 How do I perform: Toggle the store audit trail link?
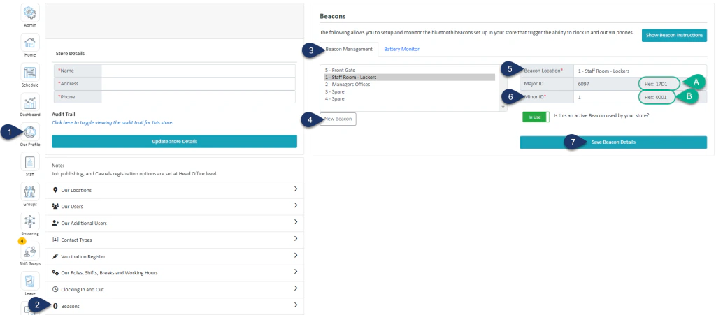(113, 123)
